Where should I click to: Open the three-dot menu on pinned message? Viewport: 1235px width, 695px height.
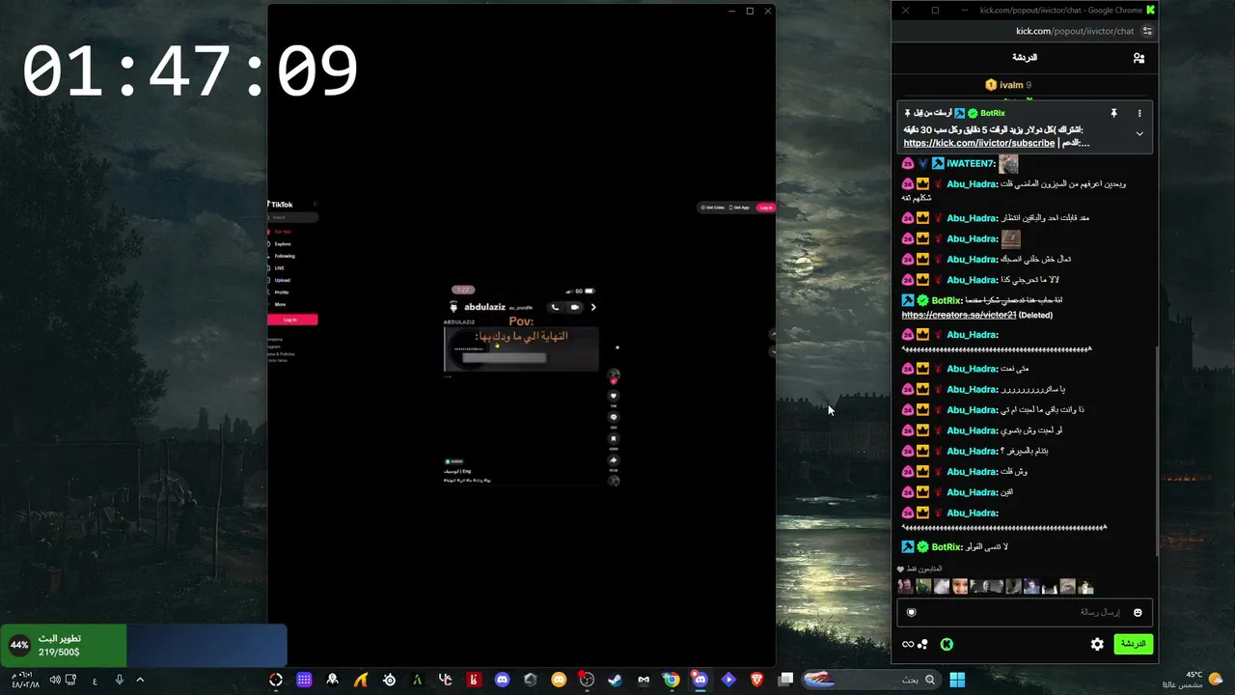[x=1139, y=113]
